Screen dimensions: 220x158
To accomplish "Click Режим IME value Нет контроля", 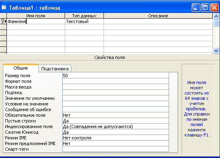I will click(116, 138).
